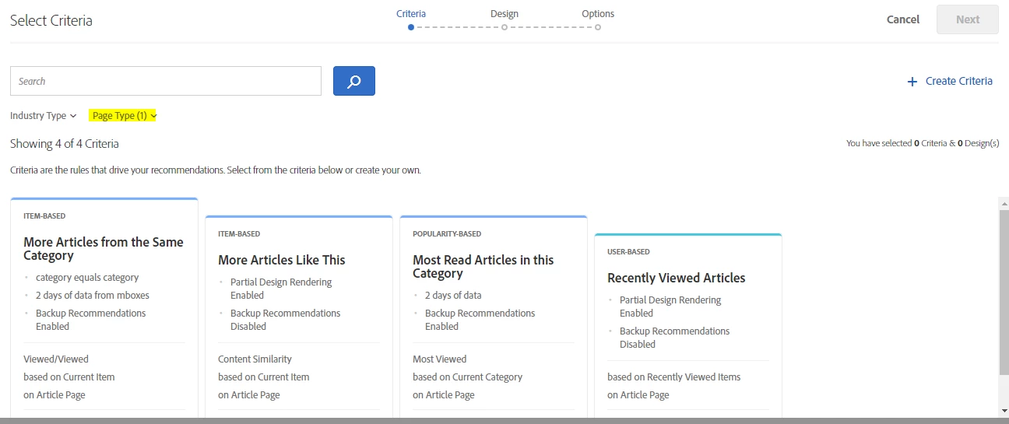This screenshot has width=1009, height=424.
Task: Click the 'Select Criteria' heading
Action: (51, 21)
